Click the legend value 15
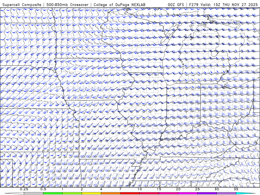Viewport: 260px width, 195px height. 159,189
